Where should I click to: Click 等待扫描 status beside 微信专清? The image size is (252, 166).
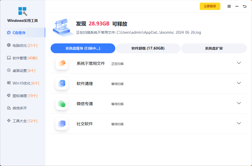pos(117,104)
